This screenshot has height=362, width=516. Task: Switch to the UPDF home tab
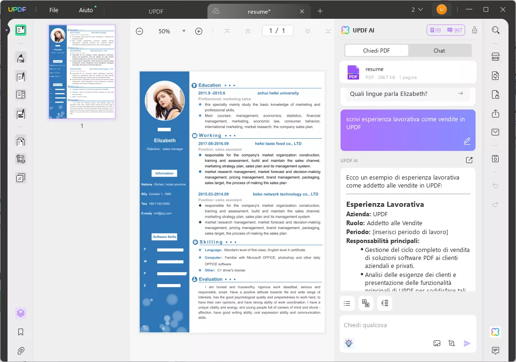[156, 11]
